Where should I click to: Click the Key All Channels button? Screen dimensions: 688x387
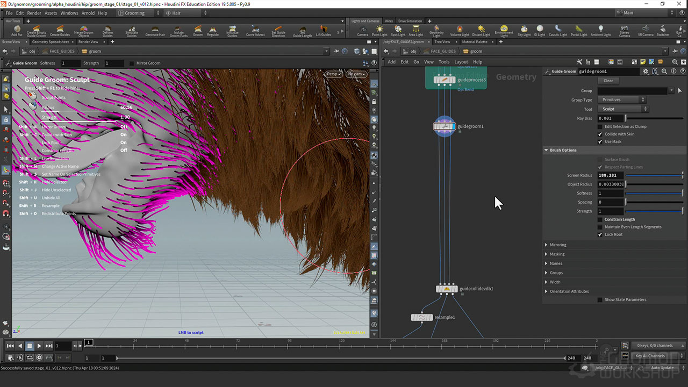(650, 356)
